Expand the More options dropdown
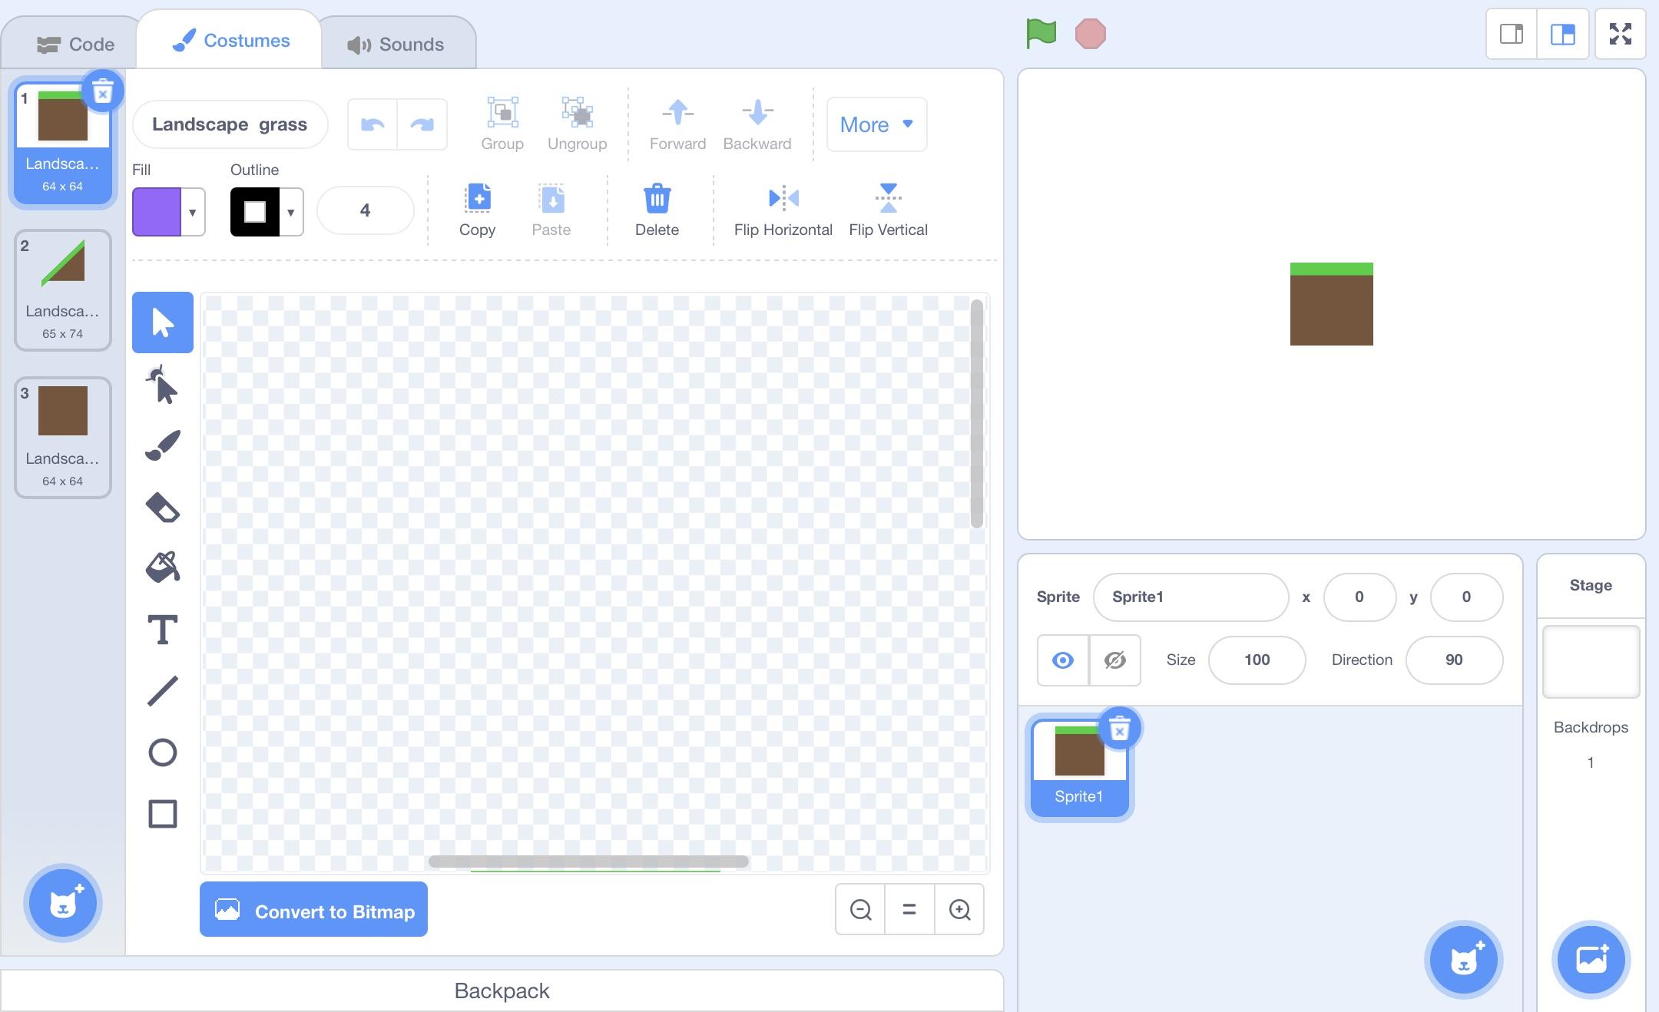 [876, 124]
